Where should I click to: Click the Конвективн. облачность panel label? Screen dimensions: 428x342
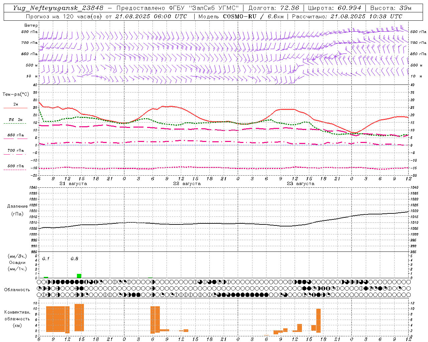coord(17,319)
